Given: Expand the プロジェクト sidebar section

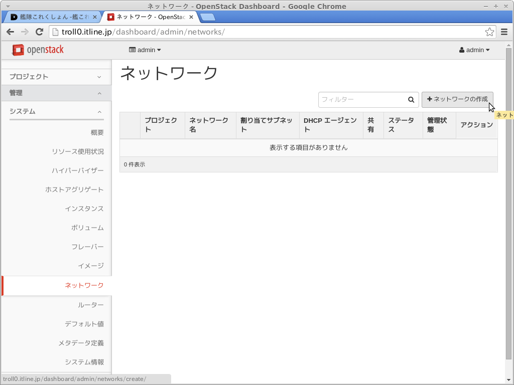Looking at the screenshot, I should (x=56, y=77).
